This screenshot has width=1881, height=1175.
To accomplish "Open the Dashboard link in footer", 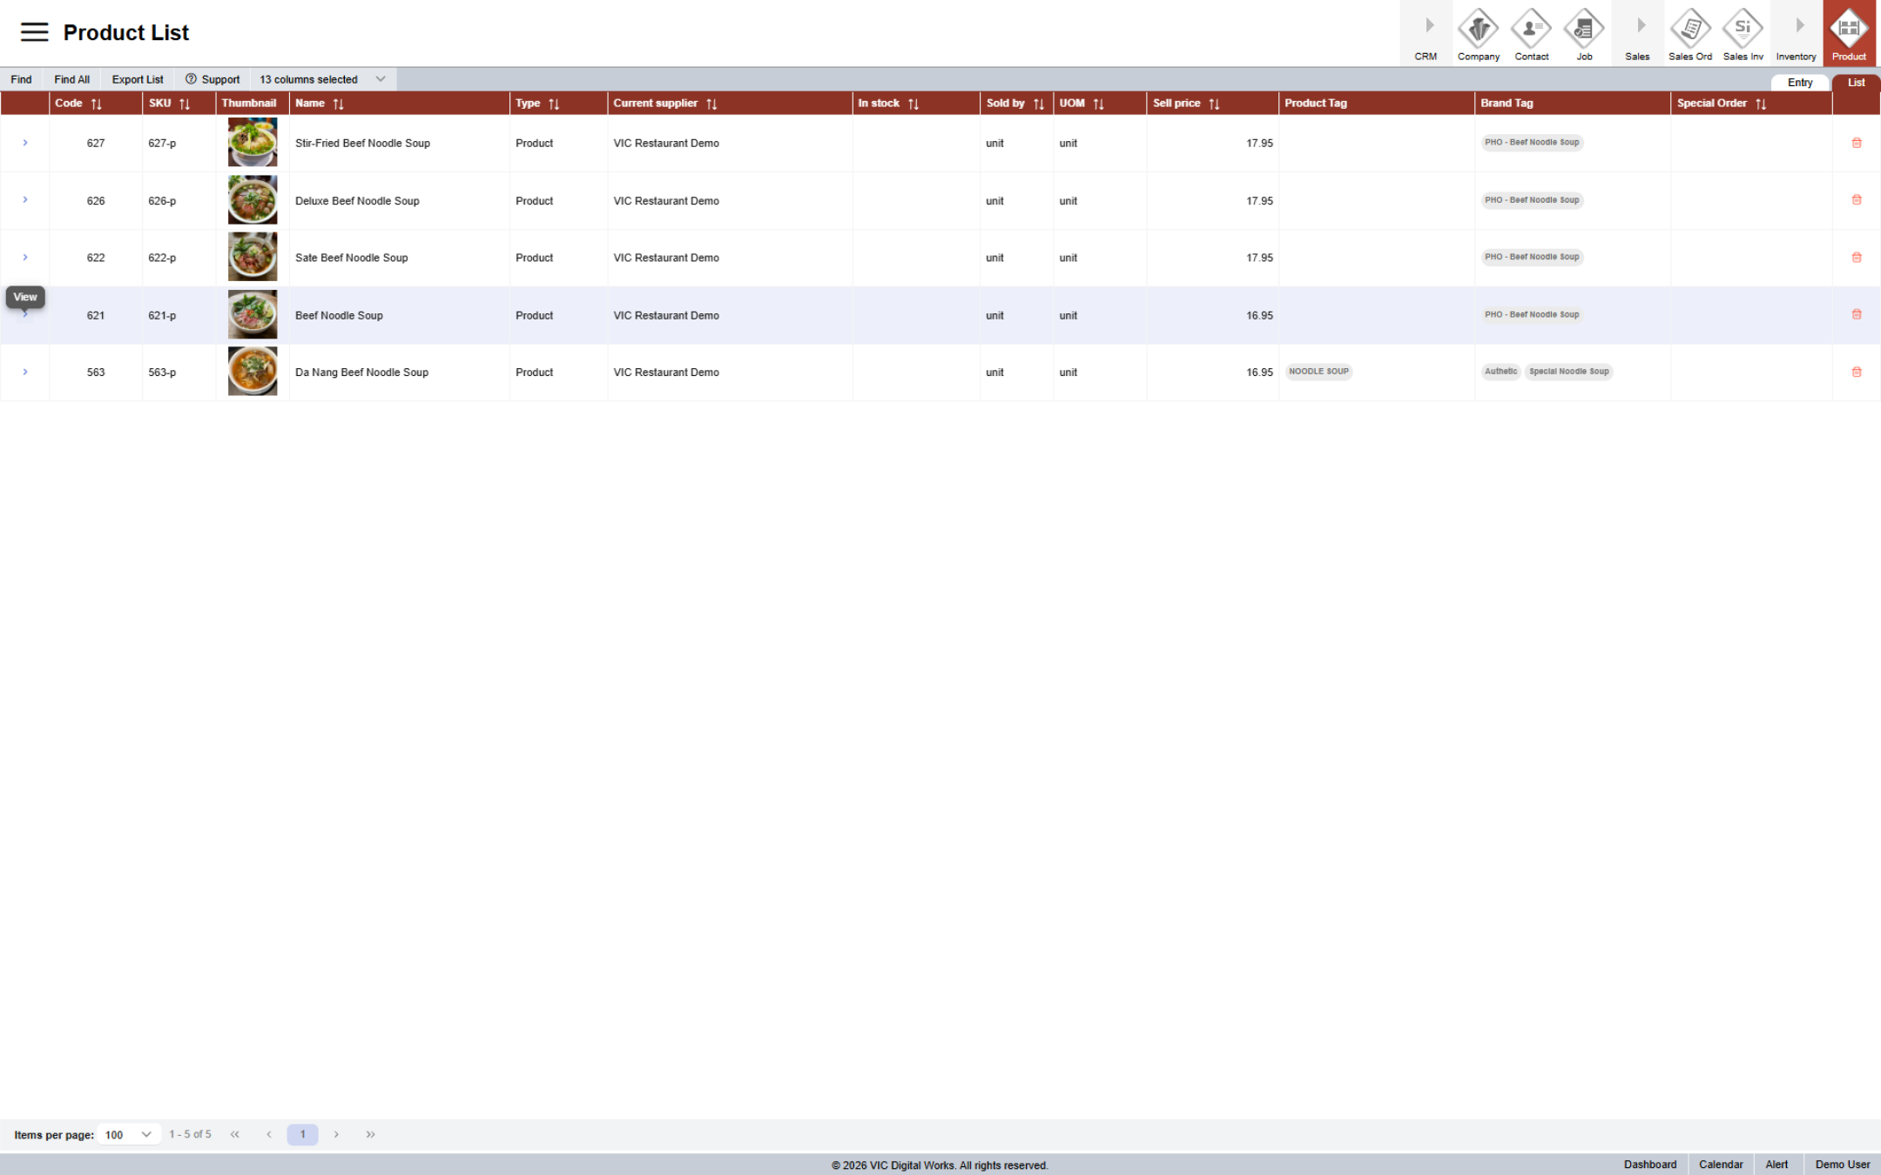I will click(1649, 1165).
